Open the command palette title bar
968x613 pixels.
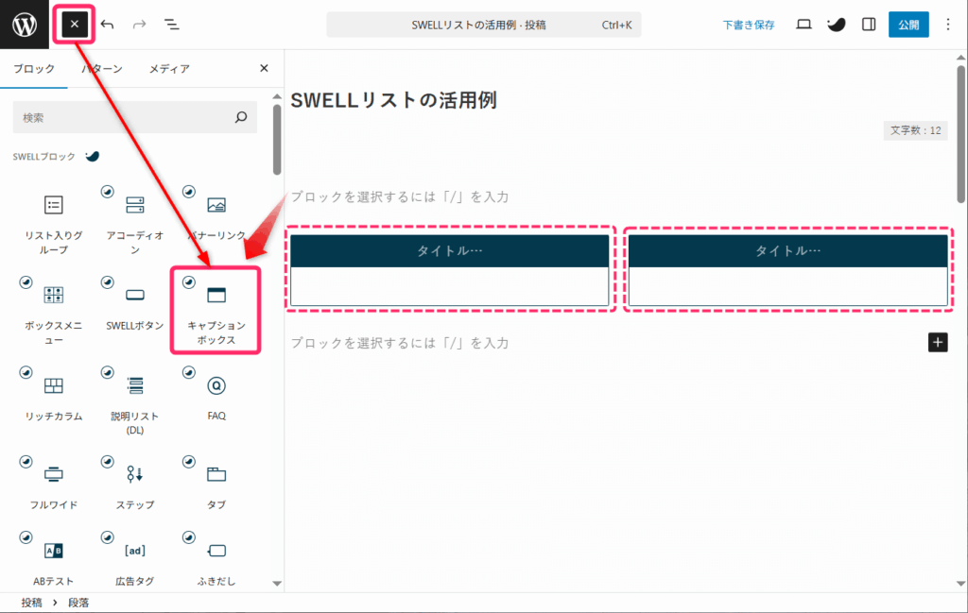pyautogui.click(x=483, y=25)
